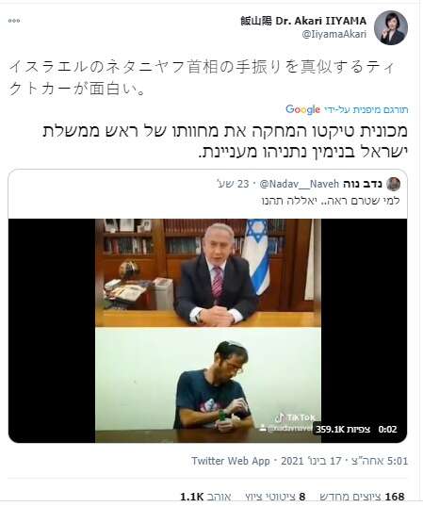This screenshot has height=507, width=423.
Task: Open Dr. Akari IIYAMA's profile picture
Action: click(391, 28)
